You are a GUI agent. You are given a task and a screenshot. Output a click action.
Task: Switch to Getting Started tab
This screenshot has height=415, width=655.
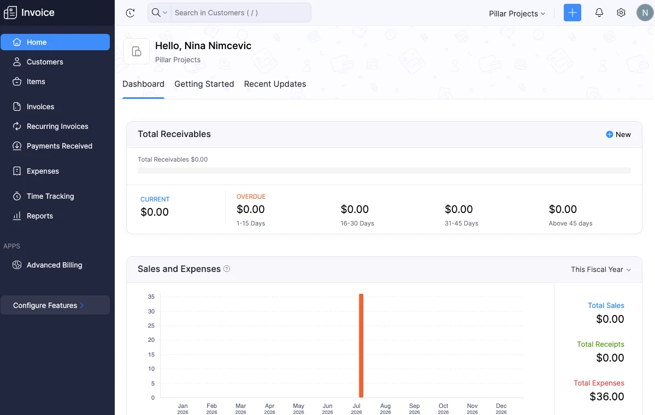tap(204, 84)
